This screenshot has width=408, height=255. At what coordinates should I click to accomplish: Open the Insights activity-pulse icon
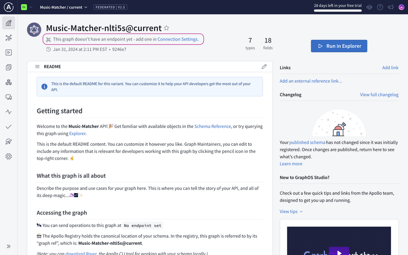click(8, 111)
